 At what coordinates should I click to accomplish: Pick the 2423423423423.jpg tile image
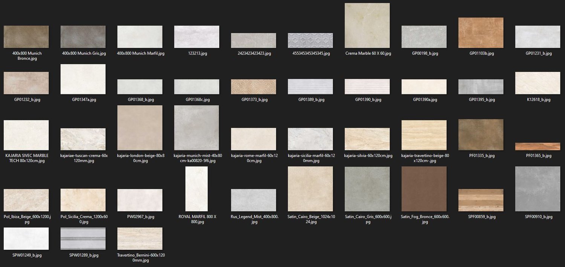pyautogui.click(x=253, y=41)
